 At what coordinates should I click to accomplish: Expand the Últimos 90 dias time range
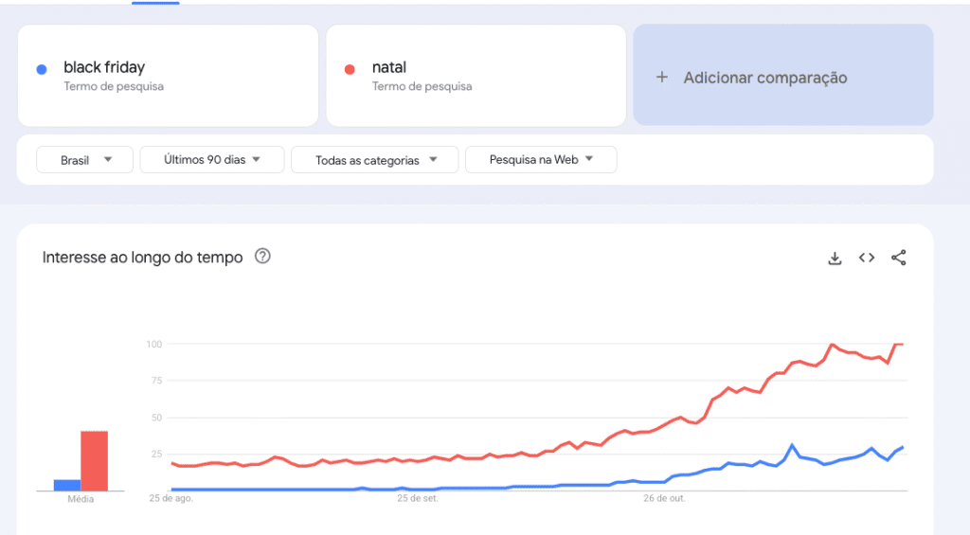coord(211,160)
